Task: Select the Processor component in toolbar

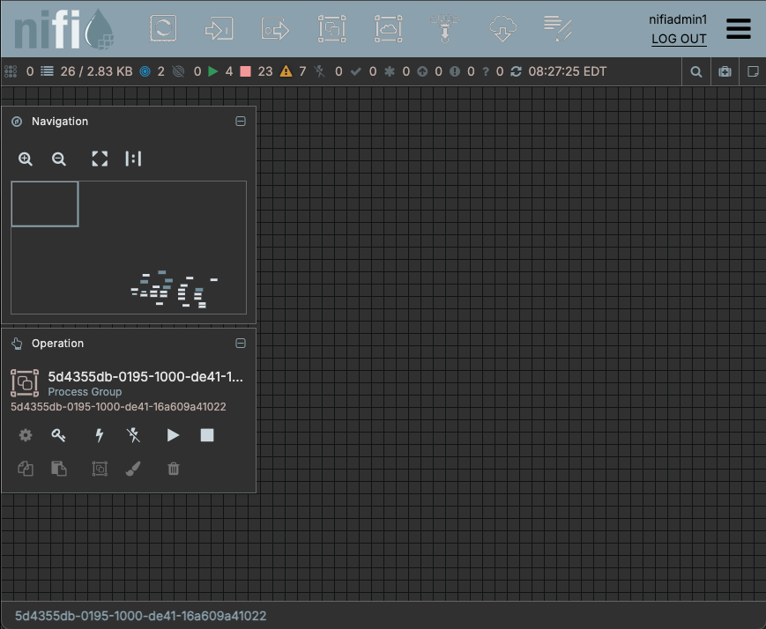Action: pos(163,28)
